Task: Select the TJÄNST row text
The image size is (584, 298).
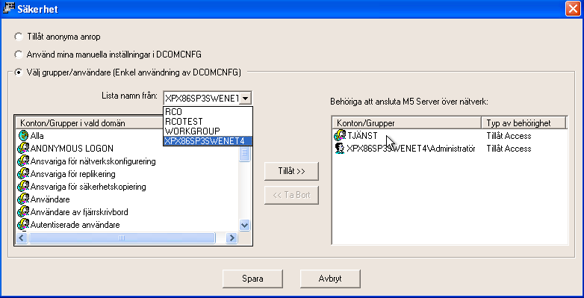Action: [362, 136]
